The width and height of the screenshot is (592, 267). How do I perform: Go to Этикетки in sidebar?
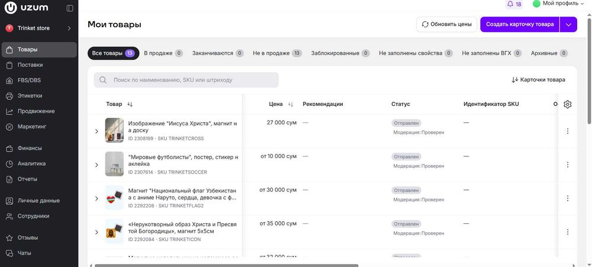tap(39, 96)
